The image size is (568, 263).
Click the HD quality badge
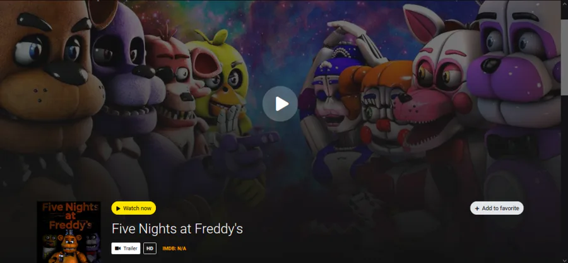click(150, 248)
